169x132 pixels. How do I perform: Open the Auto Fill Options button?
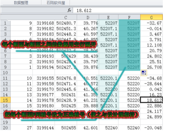pos(144,73)
